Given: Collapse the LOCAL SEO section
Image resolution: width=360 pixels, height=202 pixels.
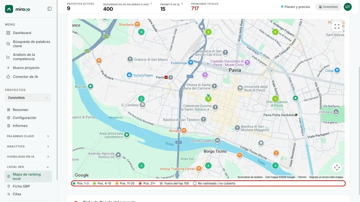Looking at the screenshot, I should (x=28, y=167).
